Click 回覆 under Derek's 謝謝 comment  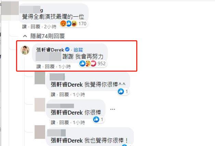[50, 67]
